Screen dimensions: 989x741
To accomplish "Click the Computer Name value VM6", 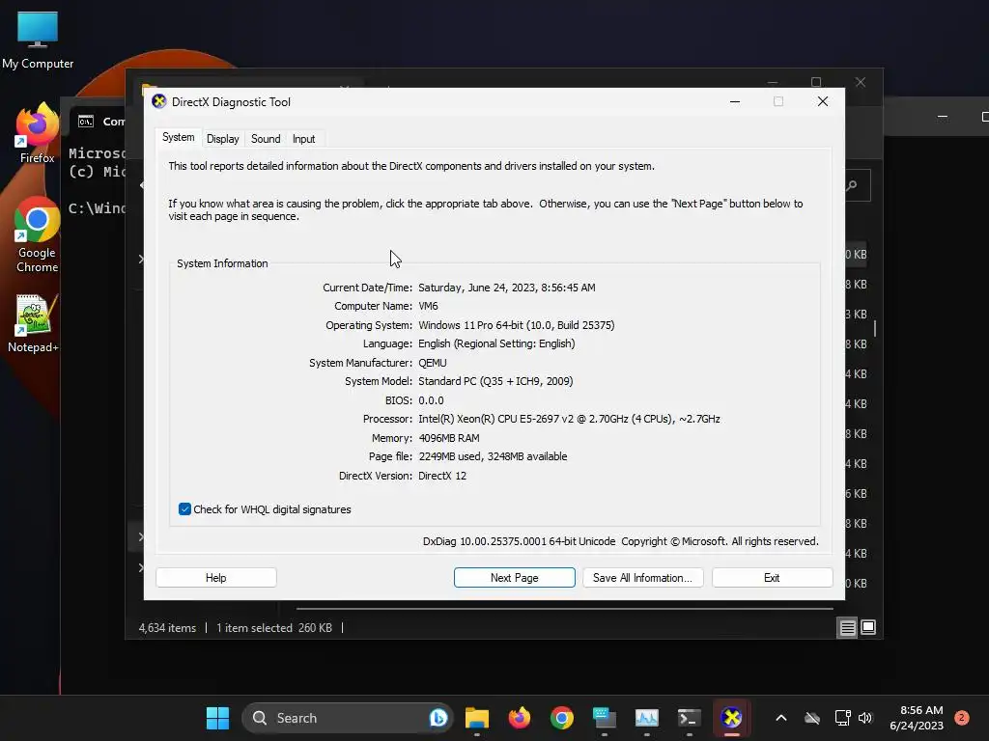I will coord(428,306).
